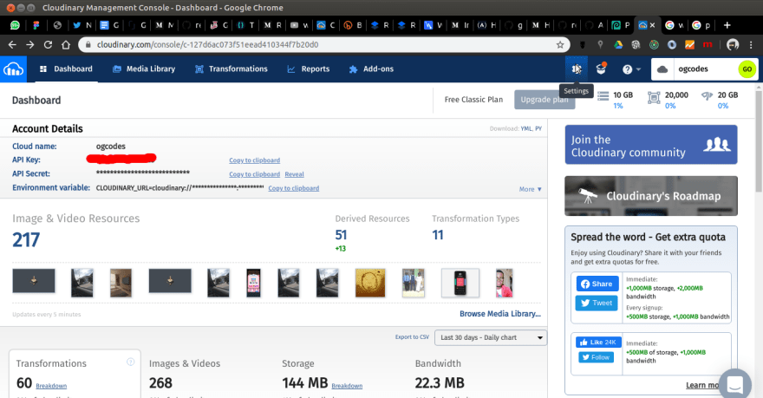Open the Dashboard tab
This screenshot has height=398, width=763.
(66, 69)
